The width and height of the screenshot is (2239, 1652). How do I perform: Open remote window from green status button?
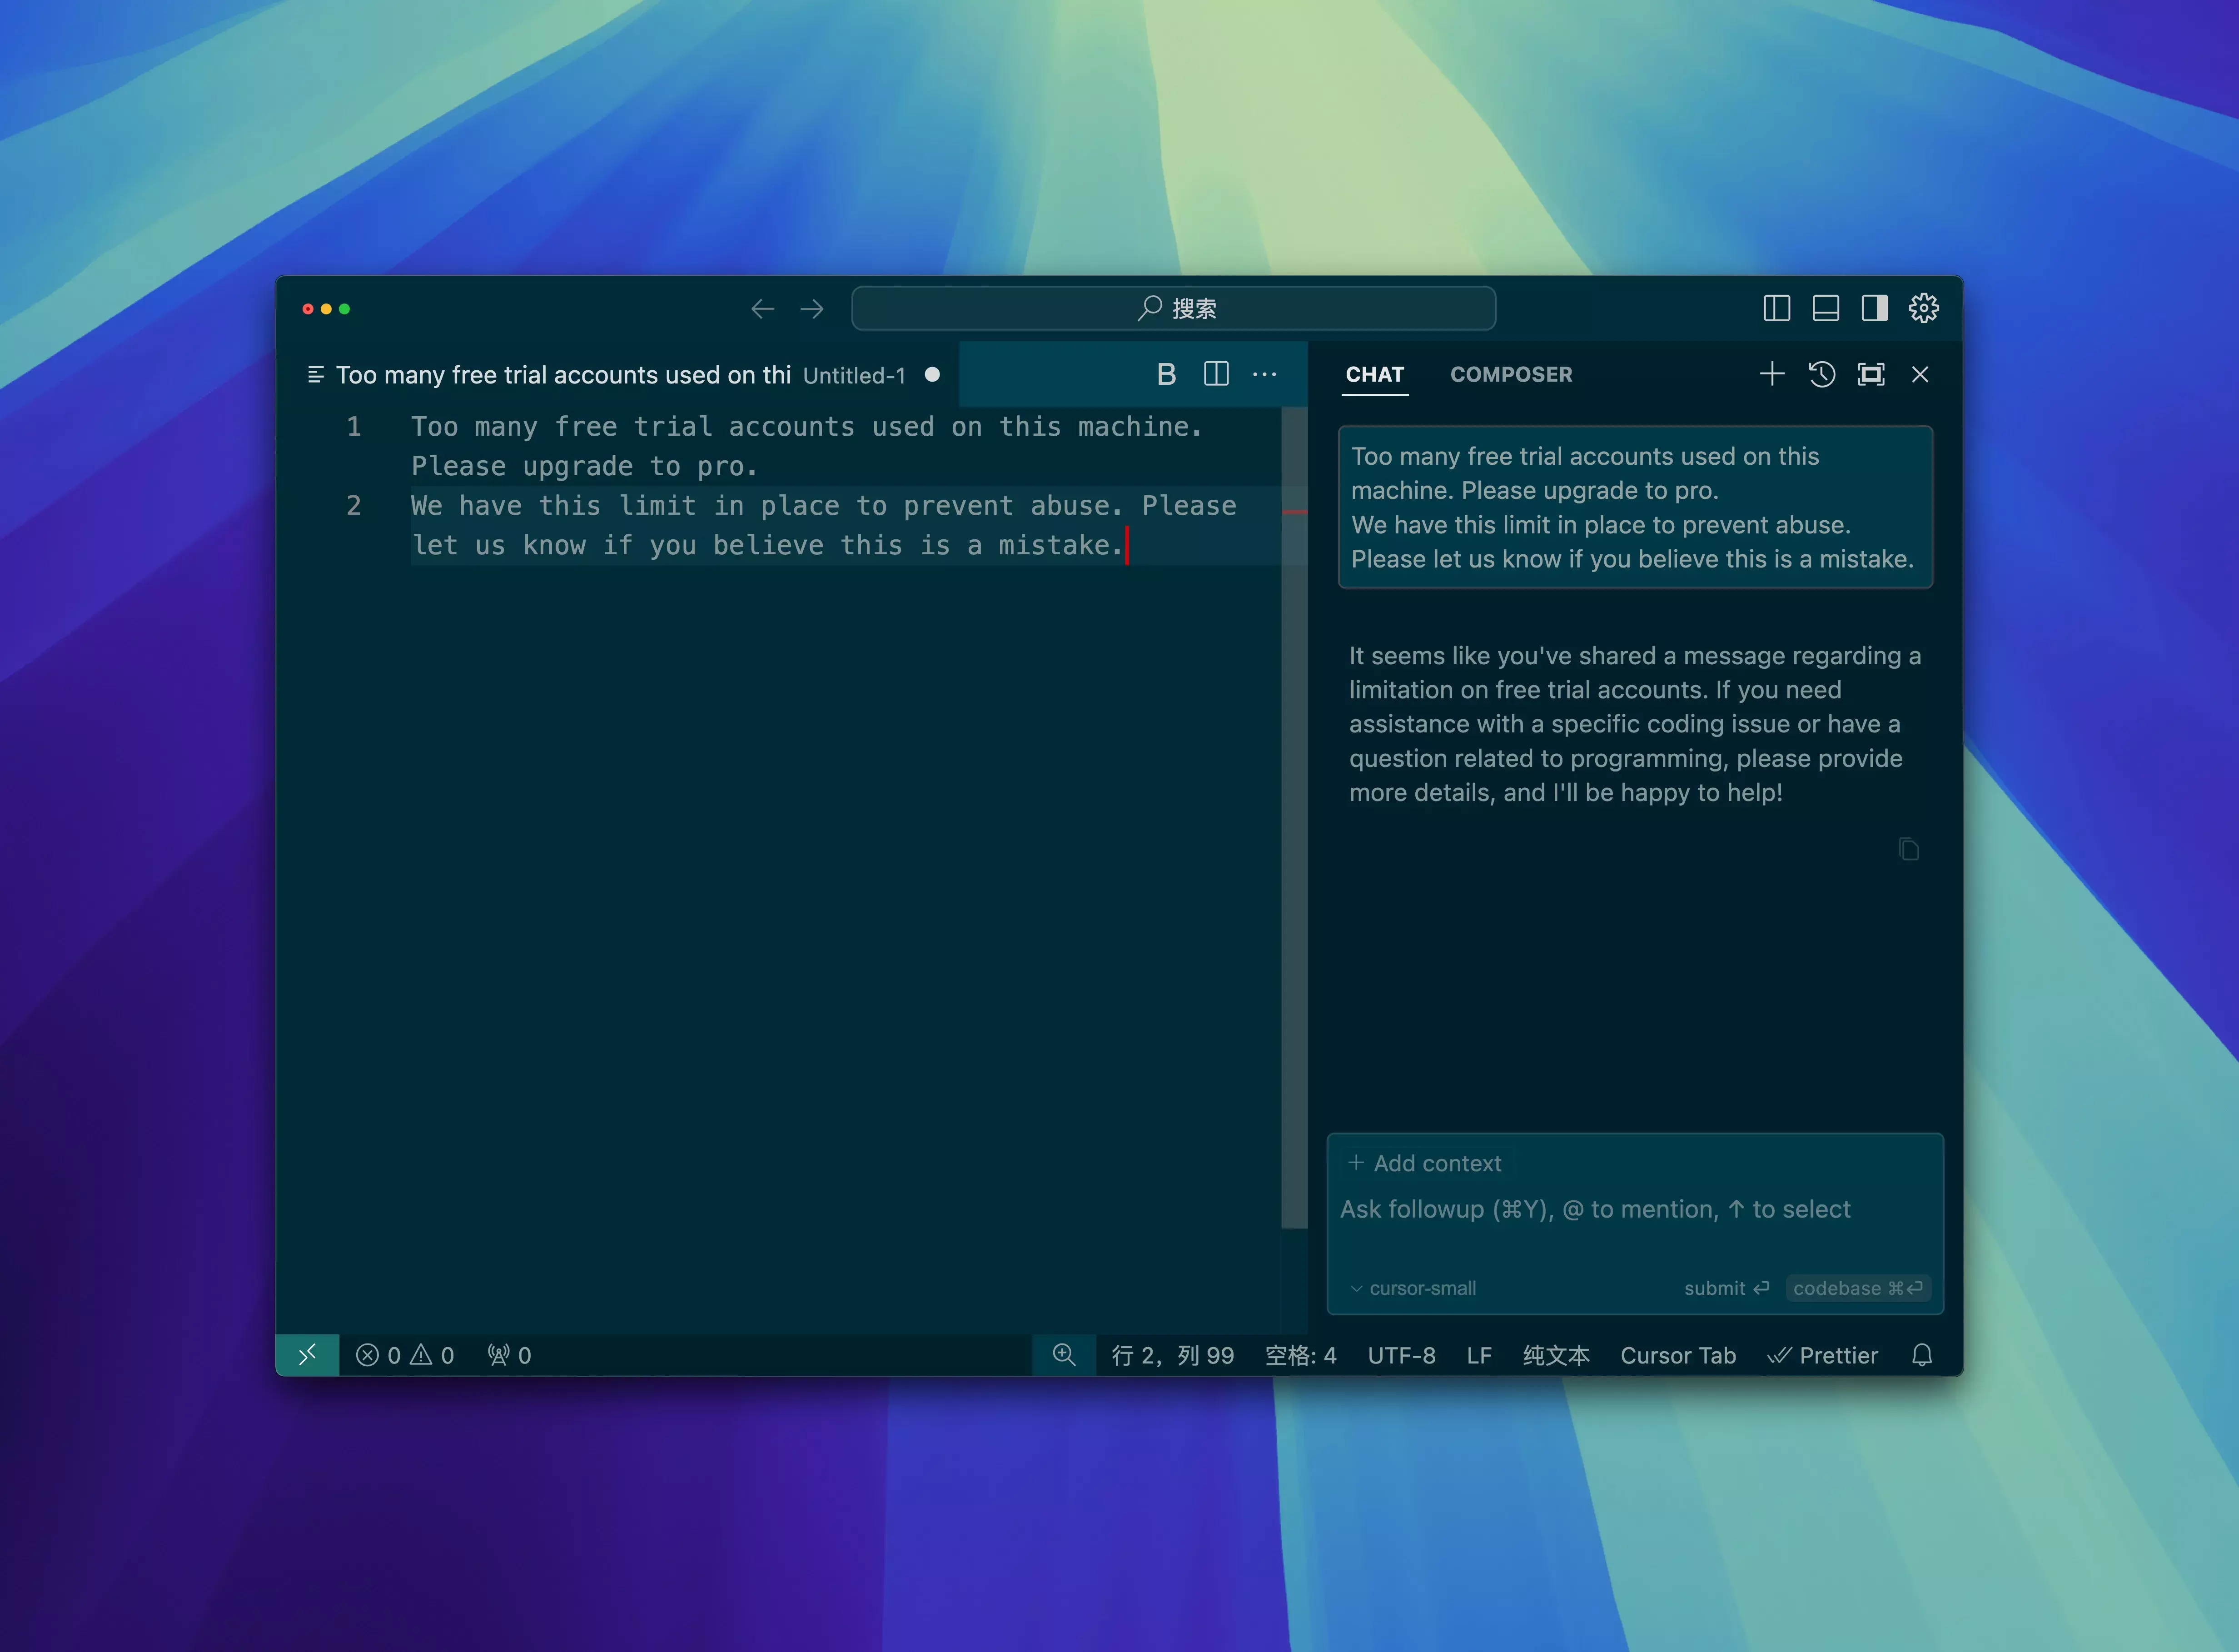coord(307,1355)
